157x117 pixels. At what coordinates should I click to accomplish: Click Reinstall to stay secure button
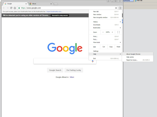pos(60,15)
